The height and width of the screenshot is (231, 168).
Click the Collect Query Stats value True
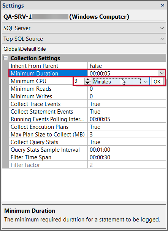coord(95,142)
